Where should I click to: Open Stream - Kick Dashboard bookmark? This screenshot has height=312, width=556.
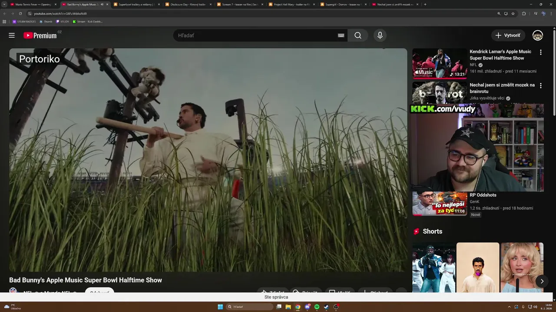point(87,22)
